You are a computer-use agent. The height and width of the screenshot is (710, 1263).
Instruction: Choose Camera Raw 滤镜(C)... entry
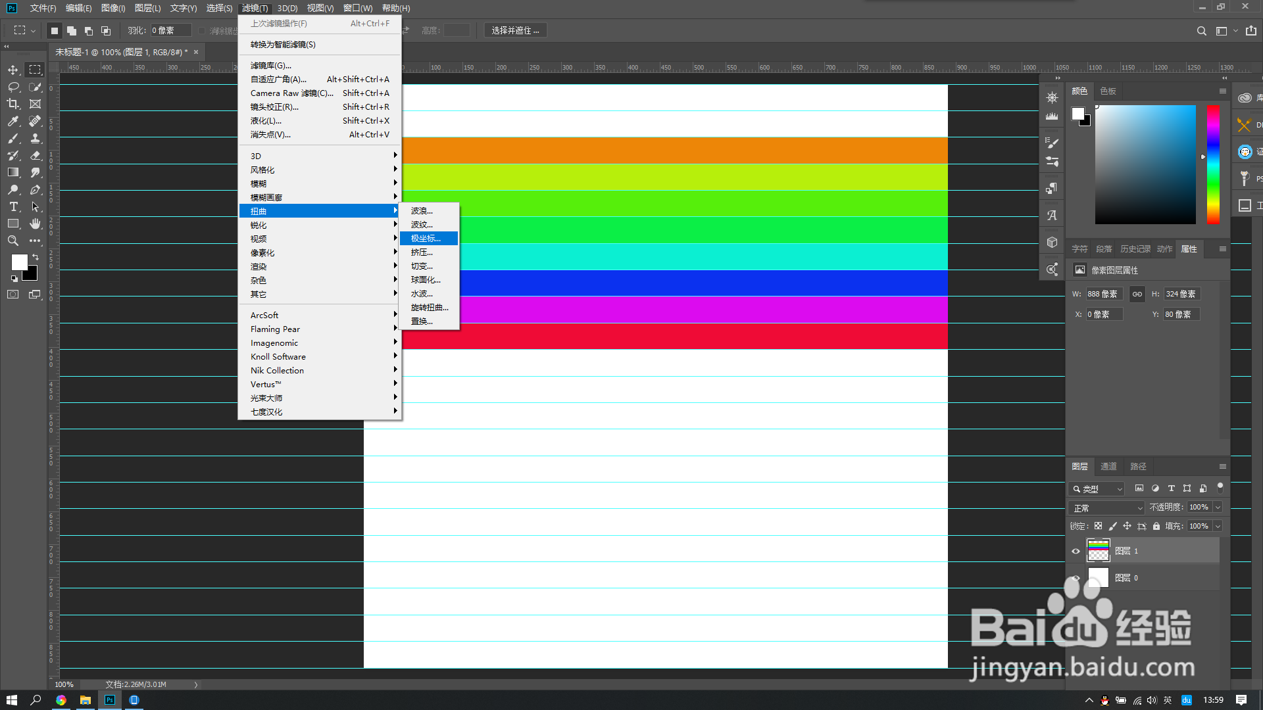(320, 93)
